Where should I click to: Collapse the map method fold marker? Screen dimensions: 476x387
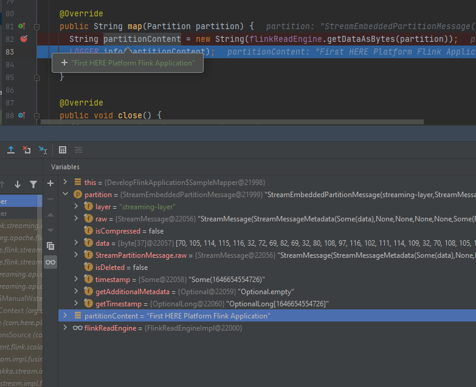[x=36, y=27]
